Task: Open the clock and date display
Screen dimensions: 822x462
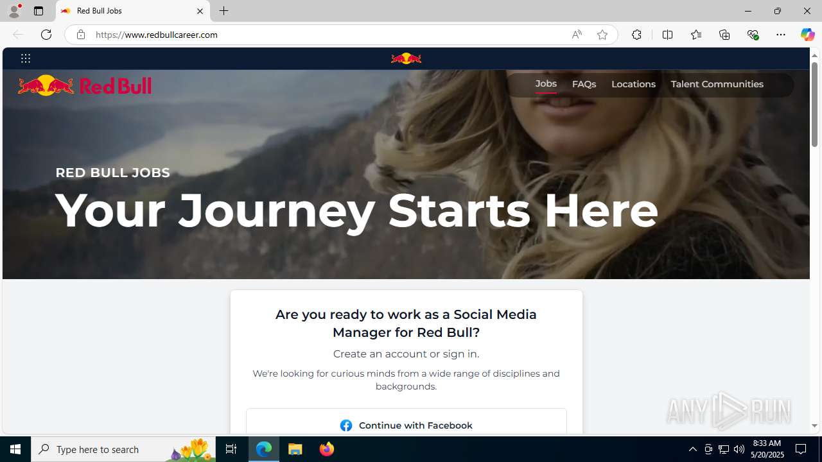Action: click(767, 449)
